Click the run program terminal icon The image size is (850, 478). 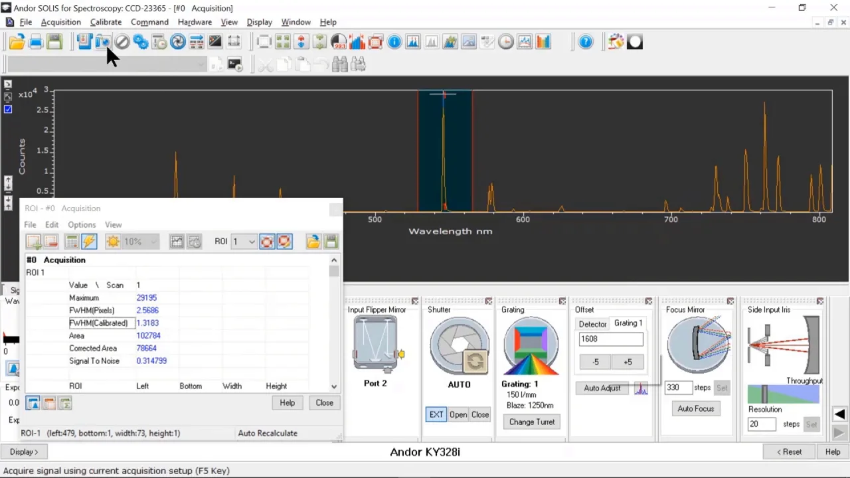pos(234,64)
